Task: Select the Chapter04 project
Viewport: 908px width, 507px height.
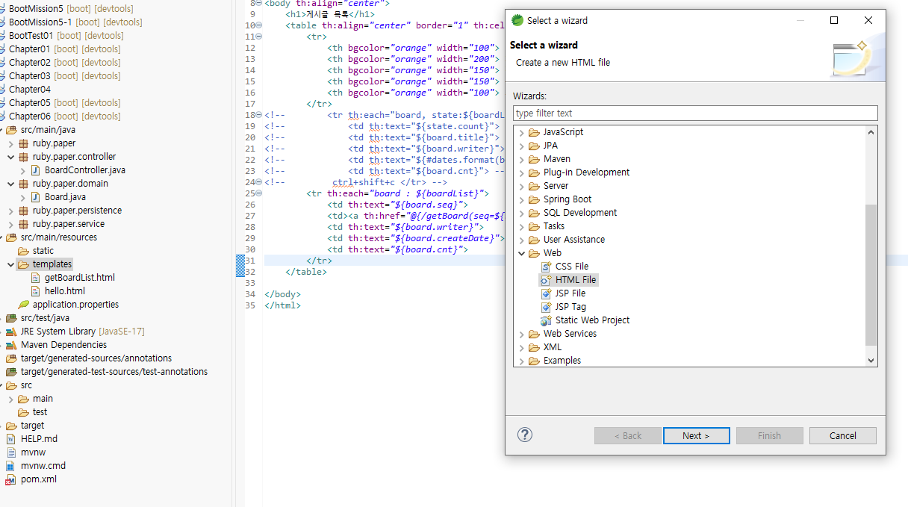Action: point(30,90)
